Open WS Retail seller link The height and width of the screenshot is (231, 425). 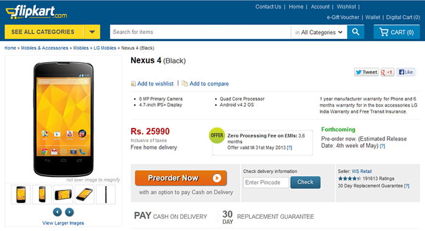tap(362, 172)
